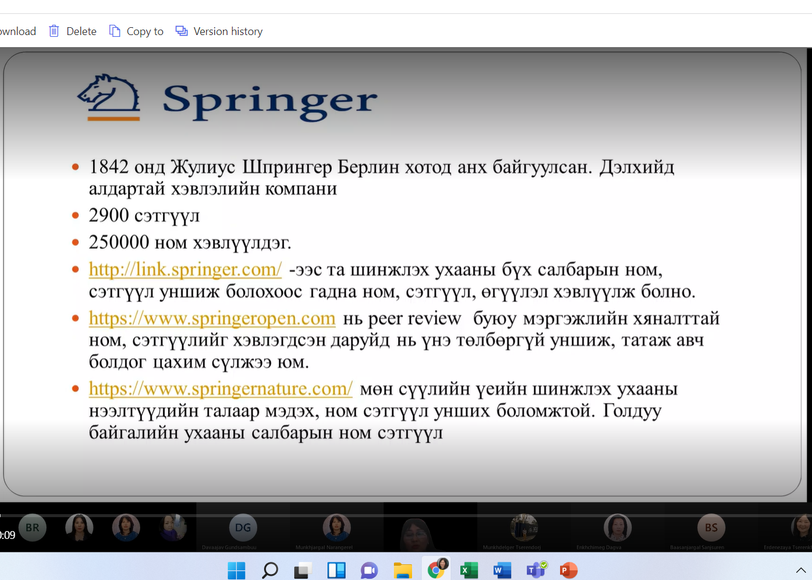Show hidden system tray icons chevron
The height and width of the screenshot is (580, 812).
click(x=801, y=570)
